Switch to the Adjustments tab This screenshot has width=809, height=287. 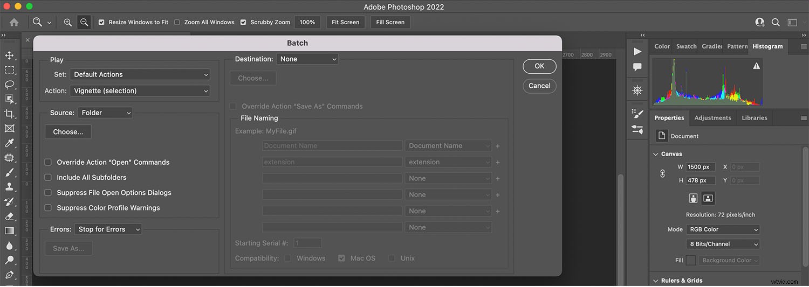pyautogui.click(x=712, y=117)
